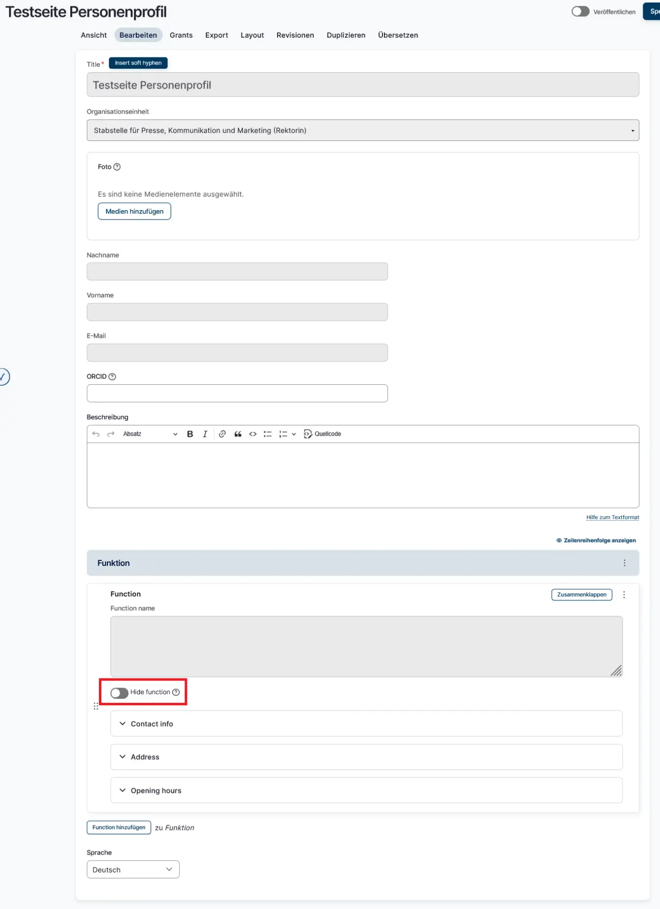Enable the Hide function toggle

[x=119, y=693]
